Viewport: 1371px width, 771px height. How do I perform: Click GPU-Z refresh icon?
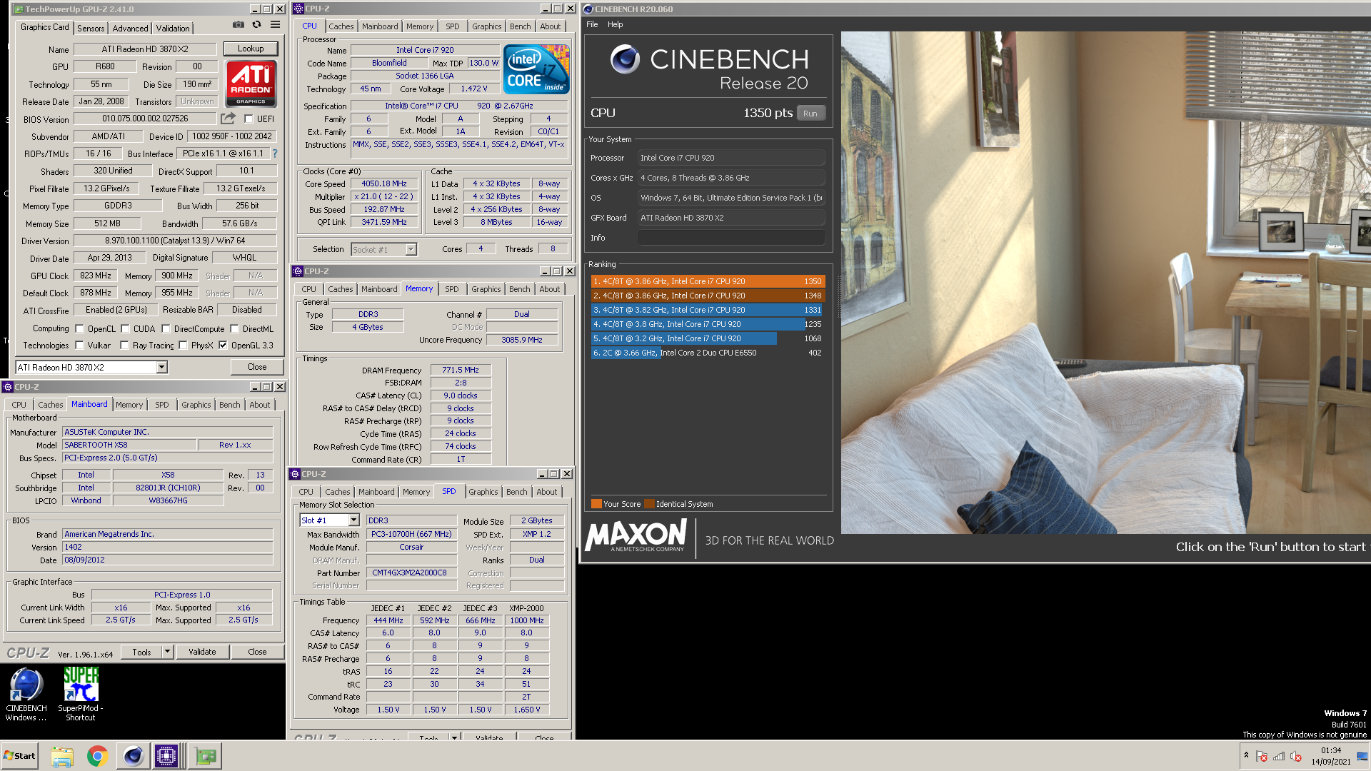(256, 25)
